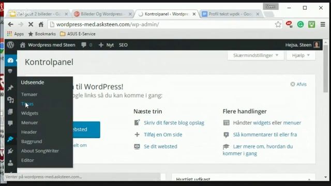The height and width of the screenshot is (186, 331).
Task: Bookmark page with star icon
Action: click(x=278, y=24)
